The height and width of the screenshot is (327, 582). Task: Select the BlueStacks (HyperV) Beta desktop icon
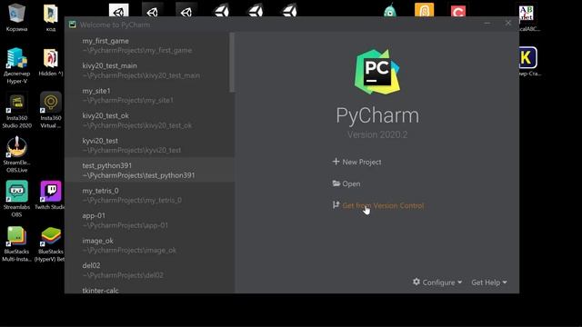point(51,243)
